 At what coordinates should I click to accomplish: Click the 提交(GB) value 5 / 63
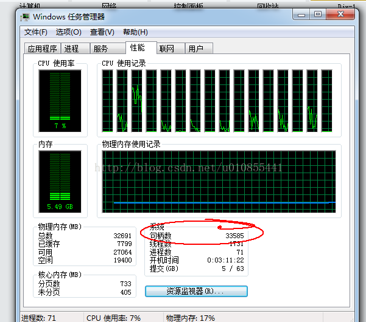coord(233,269)
